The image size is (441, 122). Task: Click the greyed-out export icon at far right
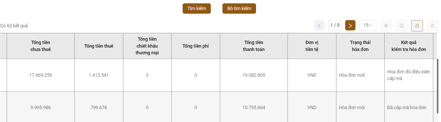point(432,25)
